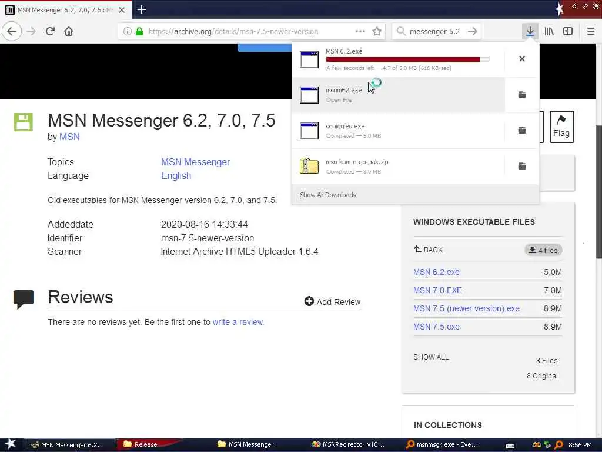Reload the current page
The width and height of the screenshot is (602, 452).
click(50, 31)
